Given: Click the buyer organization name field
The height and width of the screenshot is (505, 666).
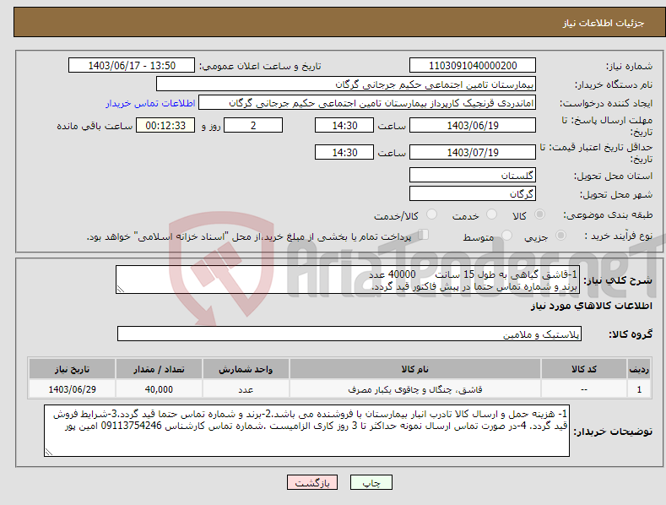Looking at the screenshot, I should click(x=346, y=84).
